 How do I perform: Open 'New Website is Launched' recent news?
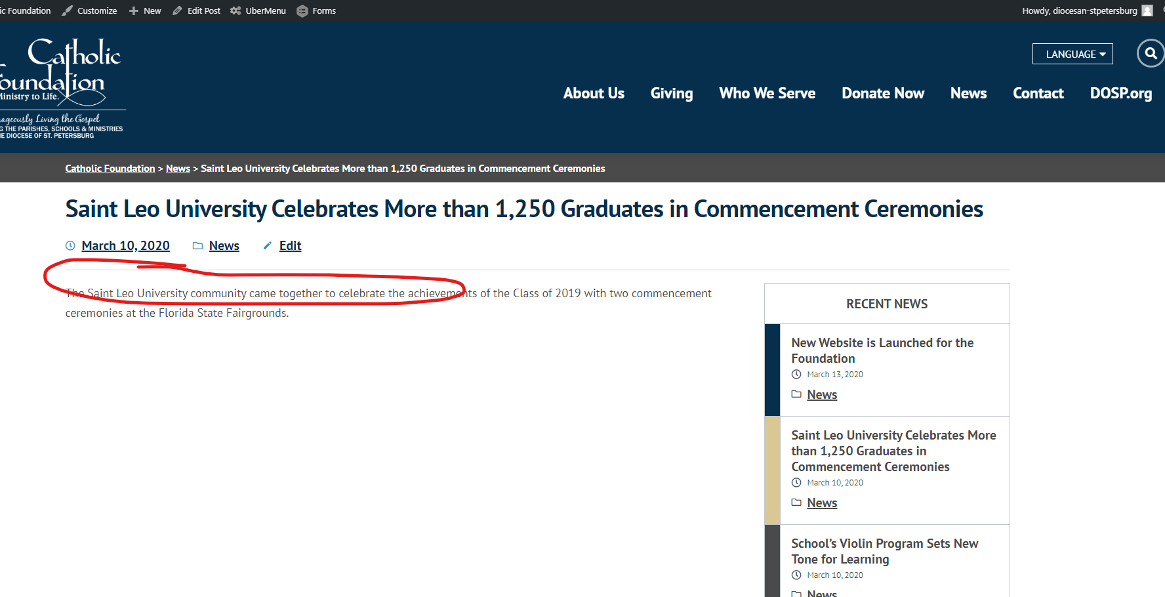[x=882, y=350]
